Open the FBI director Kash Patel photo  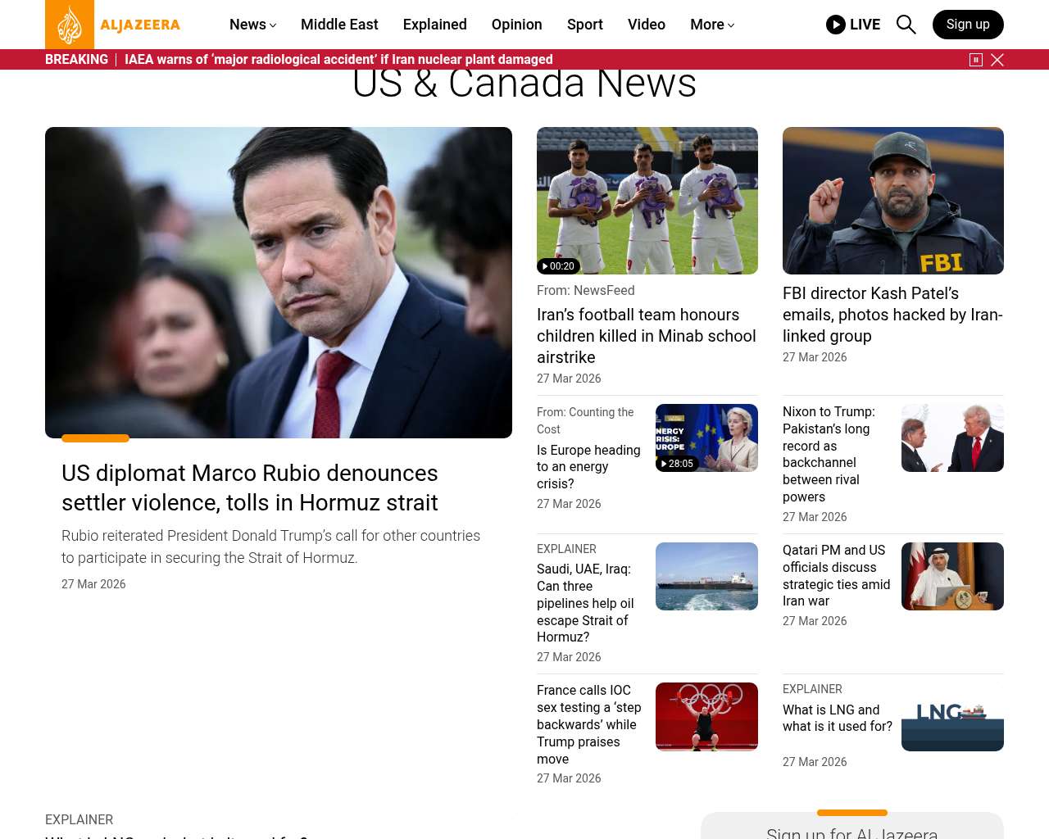pyautogui.click(x=892, y=201)
